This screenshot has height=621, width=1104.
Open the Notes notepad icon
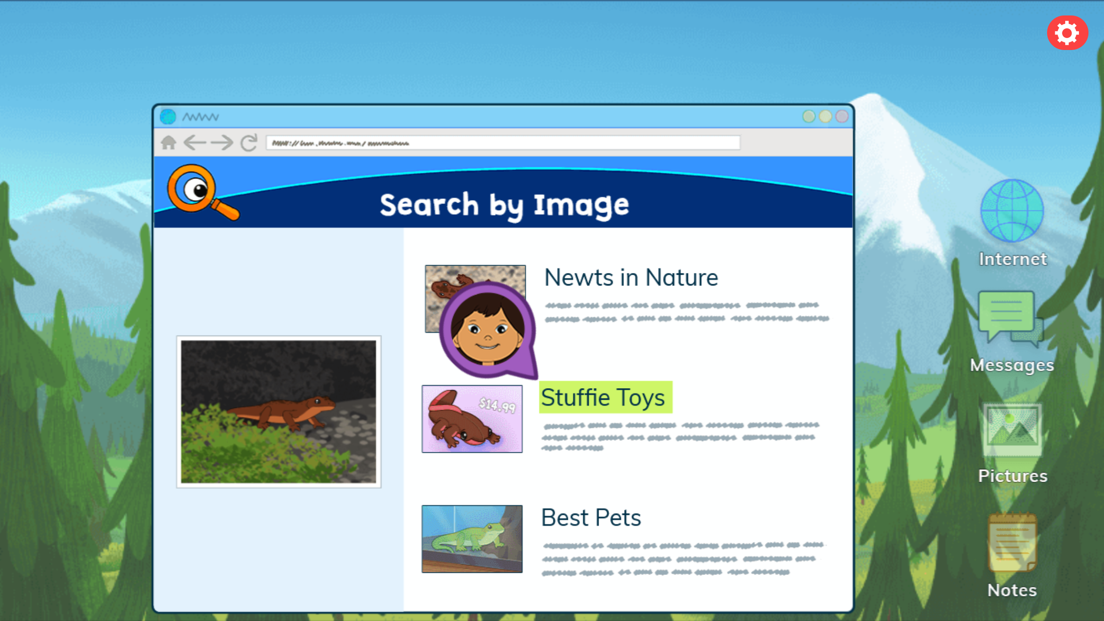[1012, 543]
